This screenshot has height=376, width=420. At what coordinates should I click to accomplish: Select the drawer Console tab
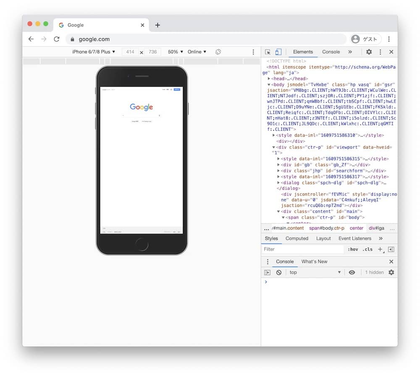pos(285,262)
